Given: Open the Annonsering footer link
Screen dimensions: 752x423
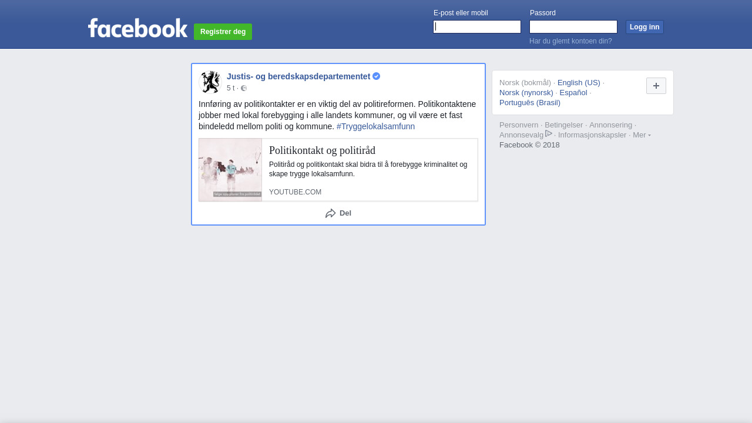Looking at the screenshot, I should coord(611,125).
